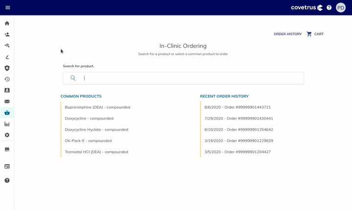
Task: Click the product search input field
Action: pyautogui.click(x=191, y=78)
